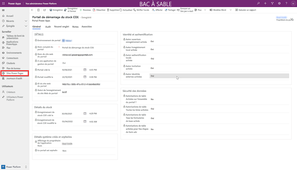Click Exécuter un rapport

[x=246, y=10]
